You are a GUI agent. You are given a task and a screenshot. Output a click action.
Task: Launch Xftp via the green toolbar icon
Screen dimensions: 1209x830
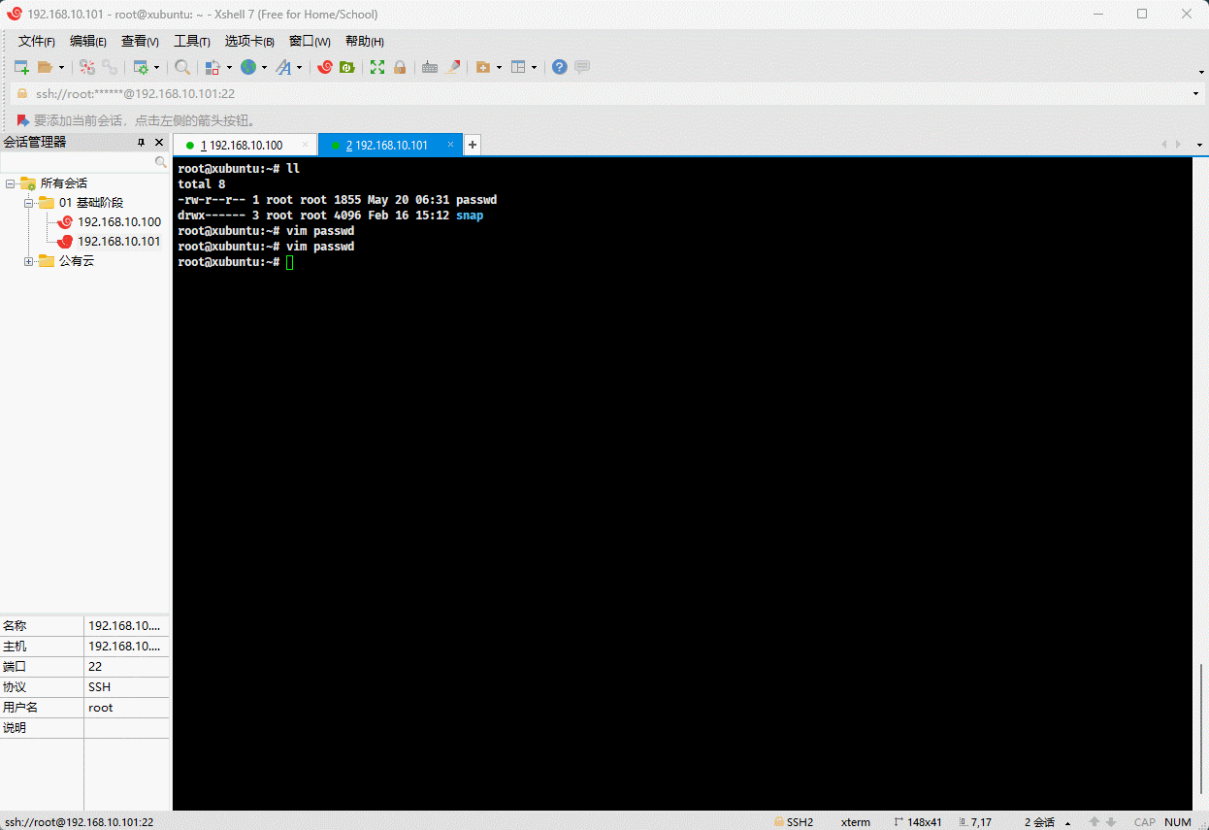coord(346,67)
